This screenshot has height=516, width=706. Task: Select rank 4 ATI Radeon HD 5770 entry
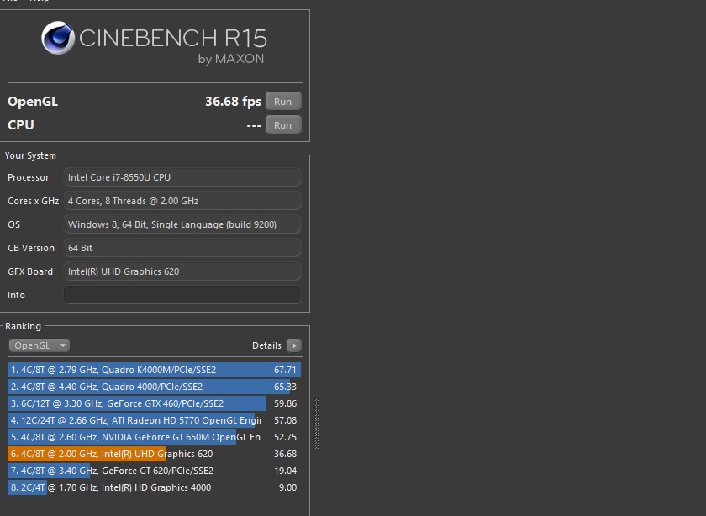154,420
